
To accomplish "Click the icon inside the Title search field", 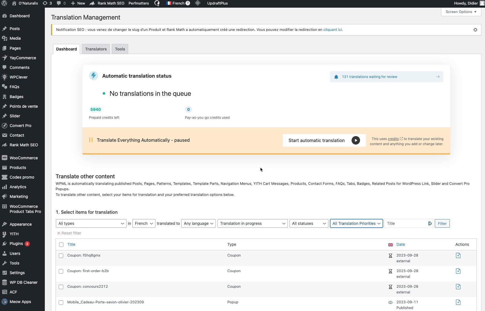I will [x=430, y=223].
